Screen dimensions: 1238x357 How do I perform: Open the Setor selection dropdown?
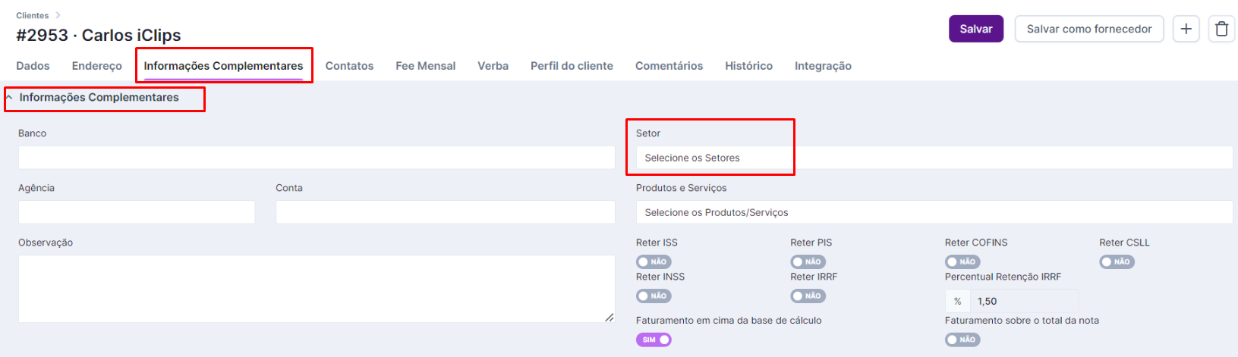pyautogui.click(x=934, y=158)
